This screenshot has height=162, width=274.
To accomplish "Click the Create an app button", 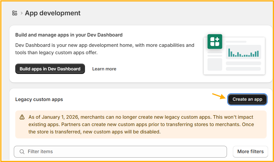I will 247,99.
